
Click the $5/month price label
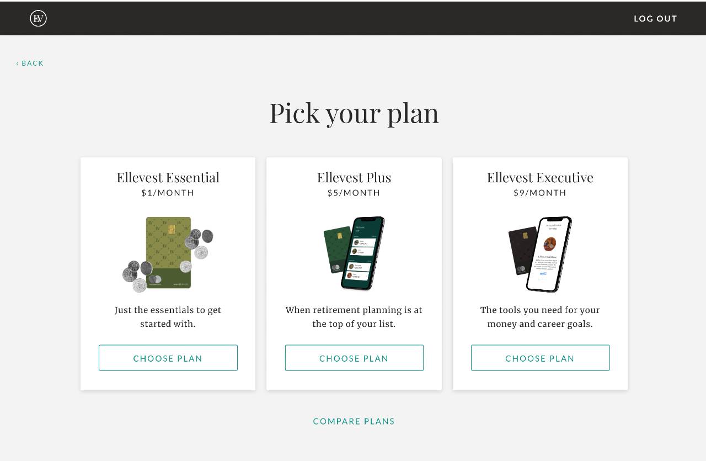click(354, 193)
